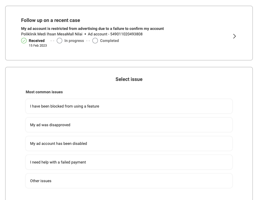Click the Completed status circle
This screenshot has height=200, width=258.
point(95,41)
